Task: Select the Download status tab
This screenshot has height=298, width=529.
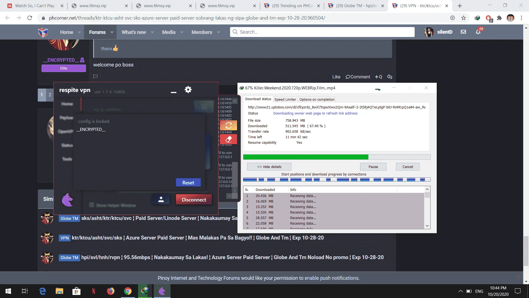Action: 258,99
